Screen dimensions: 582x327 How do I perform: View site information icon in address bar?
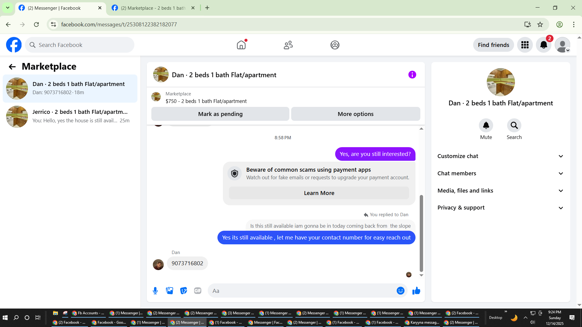pyautogui.click(x=53, y=25)
